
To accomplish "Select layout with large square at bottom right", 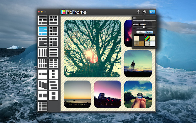I will (x=53, y=42).
